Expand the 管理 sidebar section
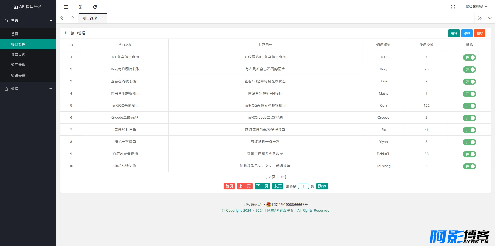 28,89
